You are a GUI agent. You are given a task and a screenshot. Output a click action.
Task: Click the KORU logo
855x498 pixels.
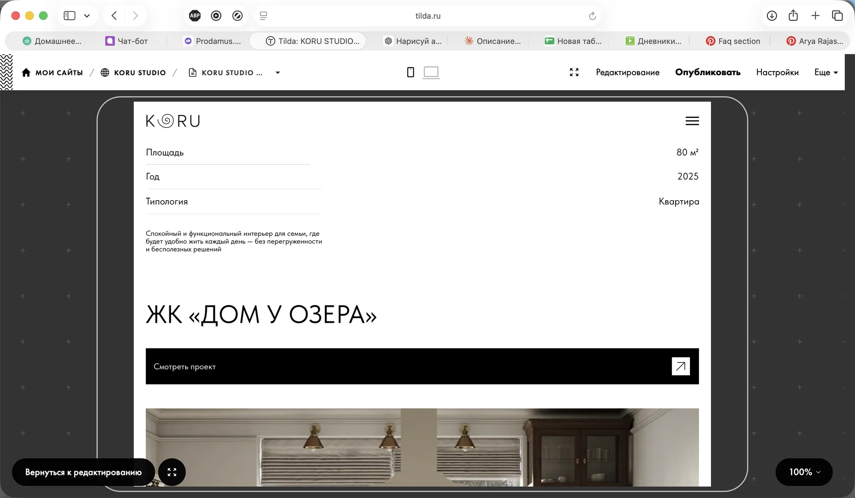(173, 121)
